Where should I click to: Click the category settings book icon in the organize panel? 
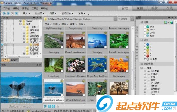[165, 23]
